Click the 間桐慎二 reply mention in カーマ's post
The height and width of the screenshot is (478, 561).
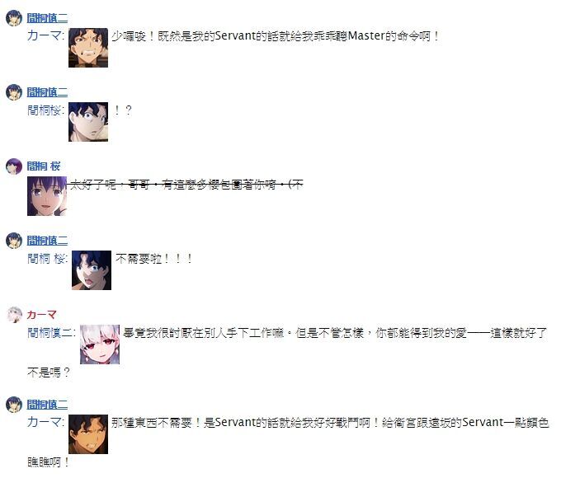coord(51,333)
